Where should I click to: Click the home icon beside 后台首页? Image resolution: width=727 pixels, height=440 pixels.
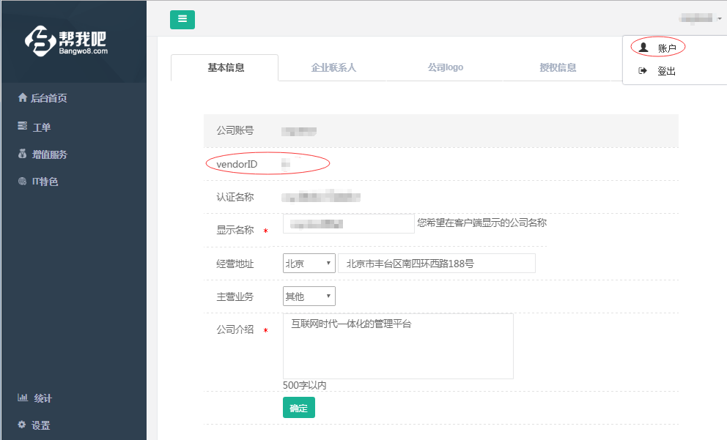point(22,97)
